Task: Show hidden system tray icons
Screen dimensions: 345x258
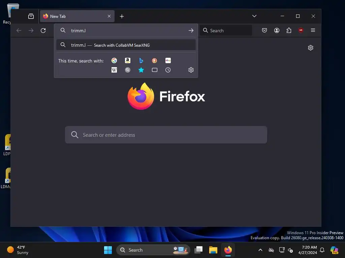Action: pyautogui.click(x=260, y=250)
